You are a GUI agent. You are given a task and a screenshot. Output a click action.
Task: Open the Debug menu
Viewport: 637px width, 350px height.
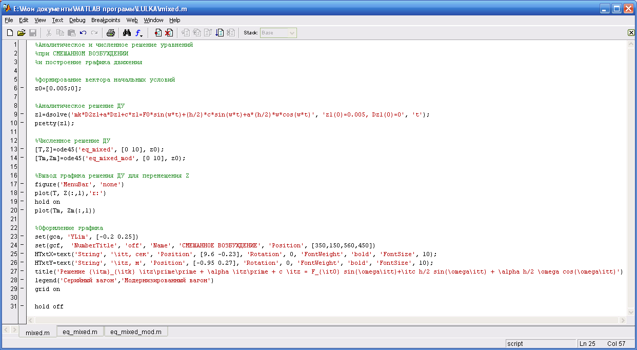77,20
